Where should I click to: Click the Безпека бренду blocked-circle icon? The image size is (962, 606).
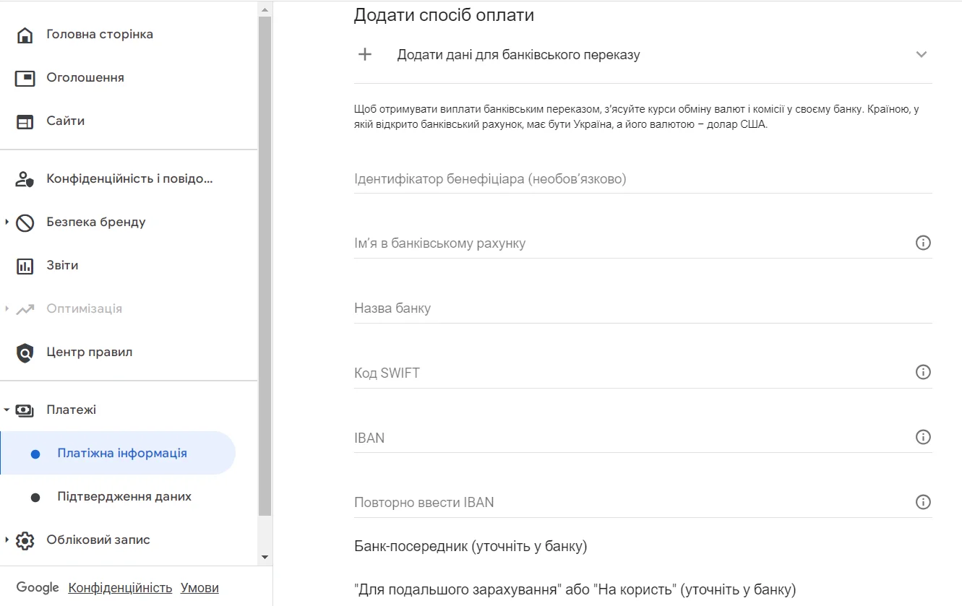click(x=25, y=222)
